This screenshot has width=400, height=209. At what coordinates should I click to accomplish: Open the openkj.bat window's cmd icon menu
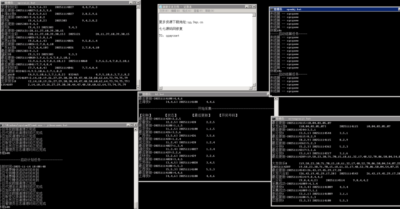click(x=272, y=9)
